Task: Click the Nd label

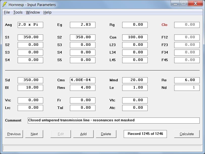Action: pyautogui.click(x=164, y=88)
